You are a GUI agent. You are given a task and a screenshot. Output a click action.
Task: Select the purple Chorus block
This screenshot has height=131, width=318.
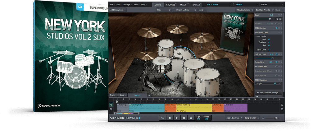click(x=235, y=108)
